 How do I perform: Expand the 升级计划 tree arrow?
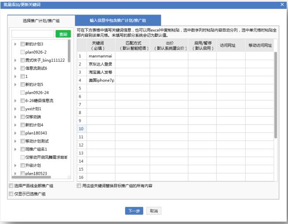pos(16,165)
